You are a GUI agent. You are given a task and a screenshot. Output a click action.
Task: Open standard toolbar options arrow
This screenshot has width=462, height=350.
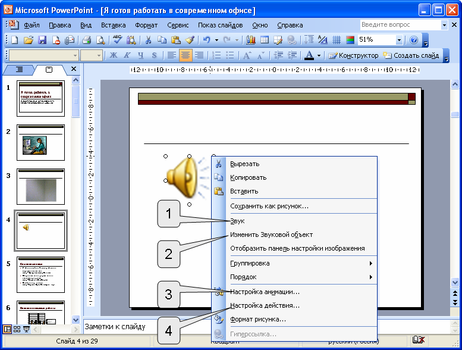tap(426, 40)
